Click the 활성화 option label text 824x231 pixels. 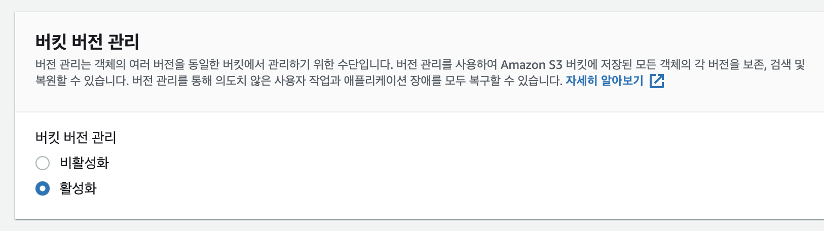78,189
